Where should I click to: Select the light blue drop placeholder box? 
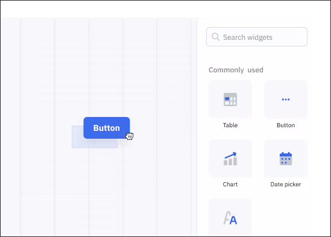95,137
